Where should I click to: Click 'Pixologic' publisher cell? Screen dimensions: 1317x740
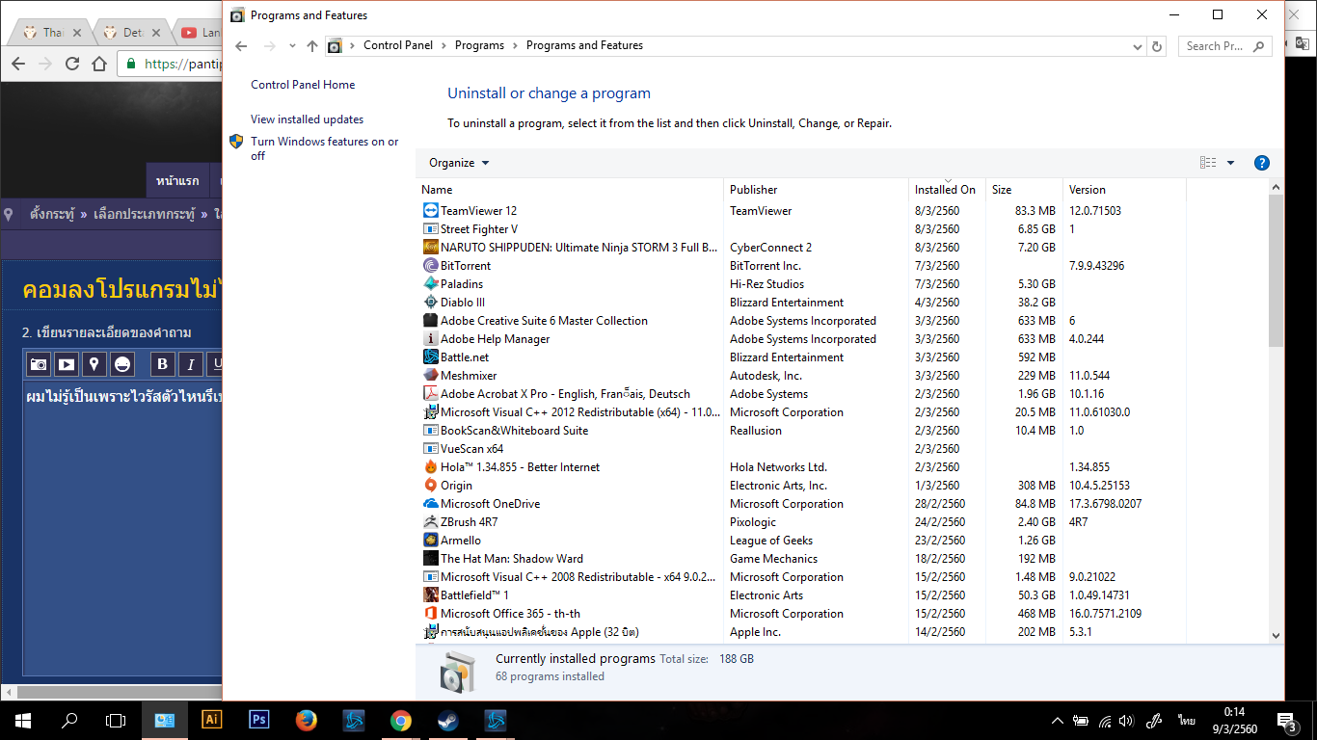[753, 521]
